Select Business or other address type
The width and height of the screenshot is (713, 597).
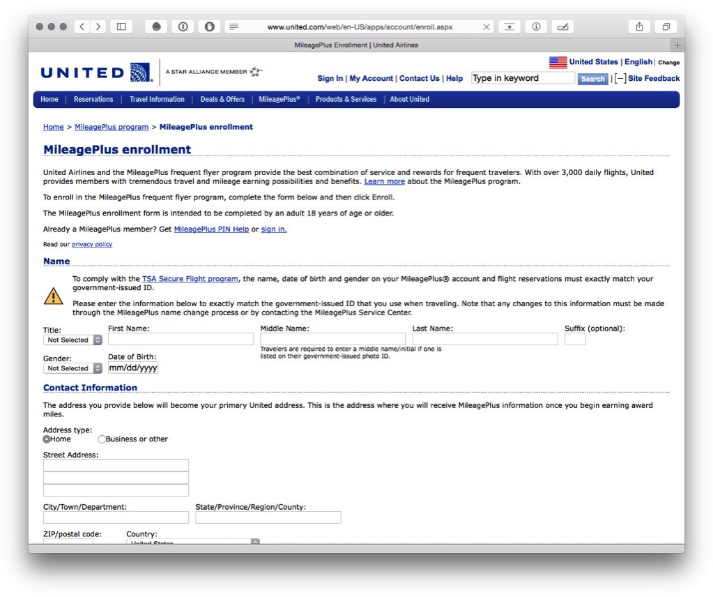102,439
